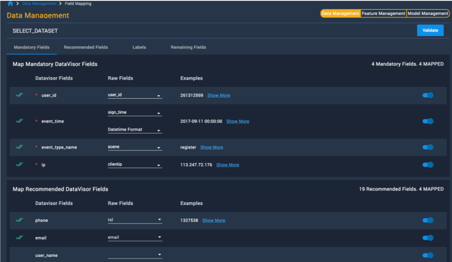Open the user_id raw field dropdown
The width and height of the screenshot is (452, 262).
[135, 95]
